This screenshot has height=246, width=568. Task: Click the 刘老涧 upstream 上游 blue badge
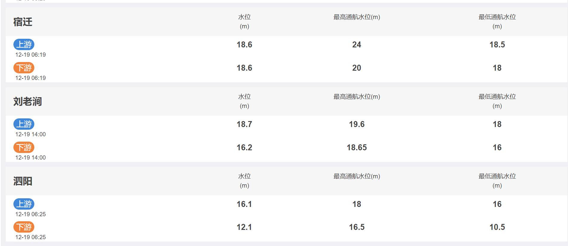[x=24, y=124]
